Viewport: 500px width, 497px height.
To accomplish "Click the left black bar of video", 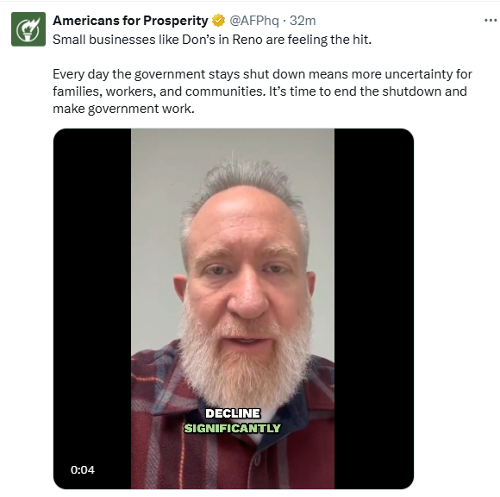I will pos(92,309).
